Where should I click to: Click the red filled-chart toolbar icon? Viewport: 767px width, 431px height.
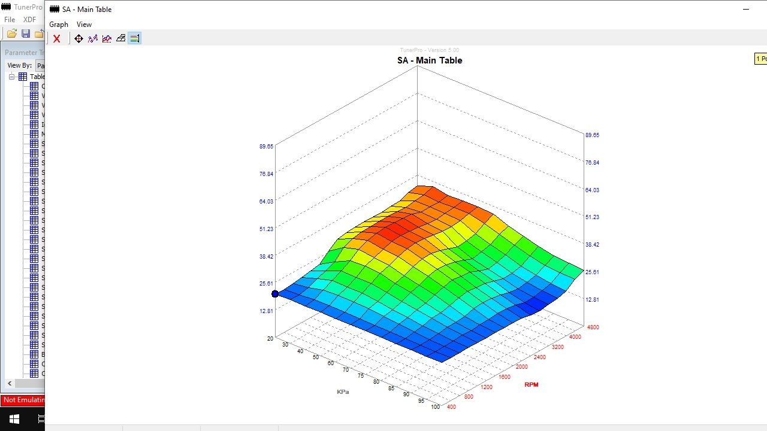pos(107,38)
